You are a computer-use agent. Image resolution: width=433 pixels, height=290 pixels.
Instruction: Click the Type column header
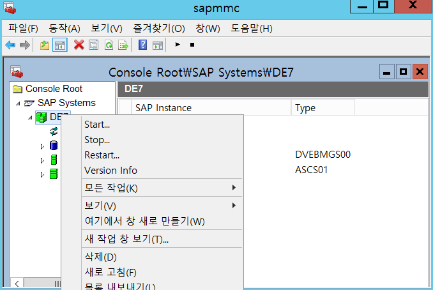323,108
